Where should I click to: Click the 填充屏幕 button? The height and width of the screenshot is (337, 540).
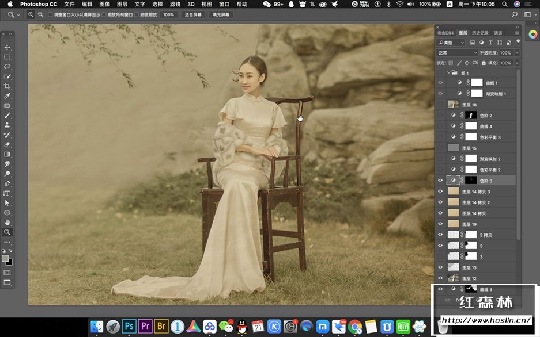(221, 14)
